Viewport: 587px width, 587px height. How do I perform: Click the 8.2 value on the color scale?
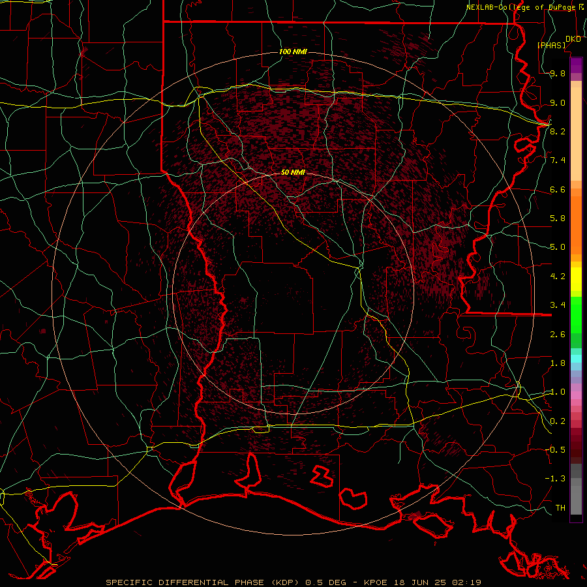(558, 131)
